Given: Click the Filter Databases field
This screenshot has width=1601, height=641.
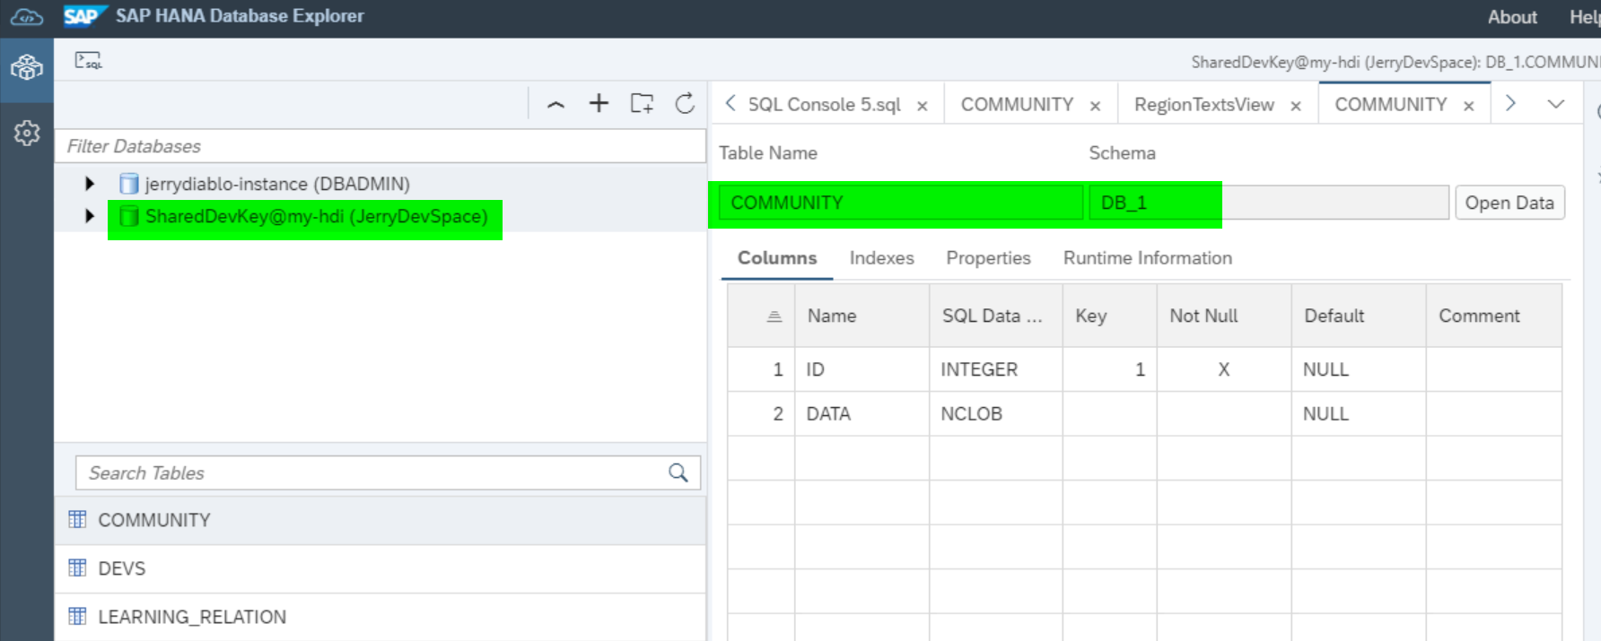Looking at the screenshot, I should [381, 146].
